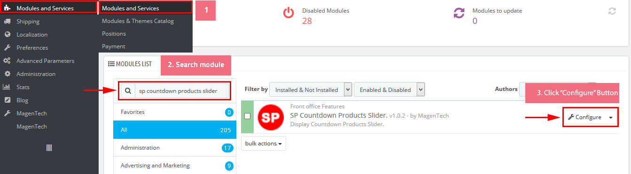Click the Configure button
The width and height of the screenshot is (631, 174).
pos(584,117)
